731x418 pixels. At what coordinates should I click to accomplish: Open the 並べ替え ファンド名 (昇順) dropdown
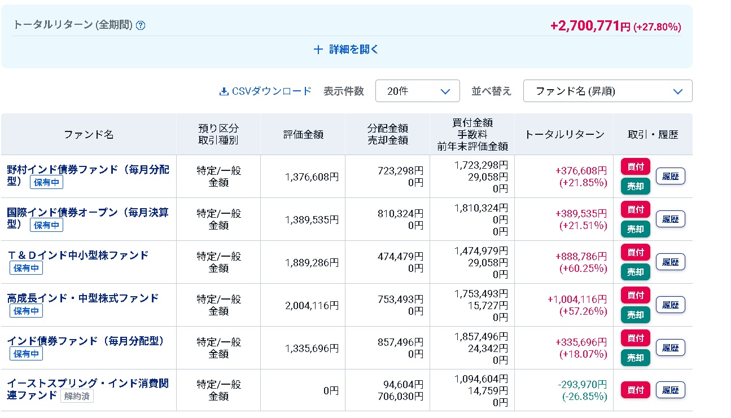607,91
